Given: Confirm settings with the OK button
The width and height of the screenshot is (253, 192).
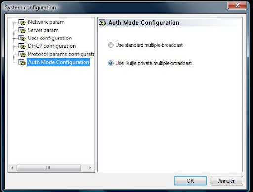Looking at the screenshot, I should pos(190,181).
